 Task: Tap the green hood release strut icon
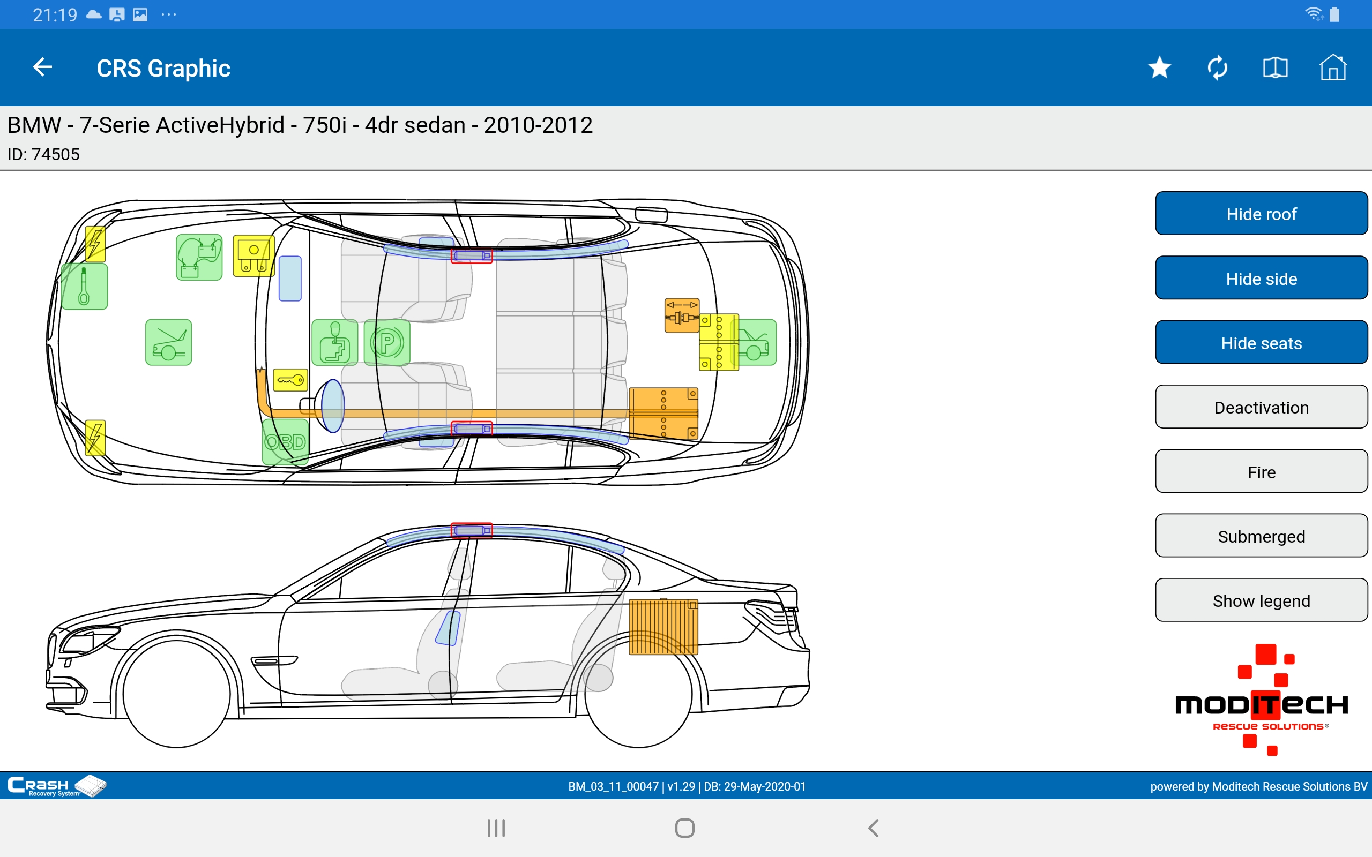click(85, 286)
